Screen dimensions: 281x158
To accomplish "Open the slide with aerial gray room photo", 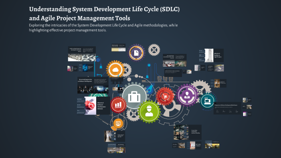I will coord(216,68).
